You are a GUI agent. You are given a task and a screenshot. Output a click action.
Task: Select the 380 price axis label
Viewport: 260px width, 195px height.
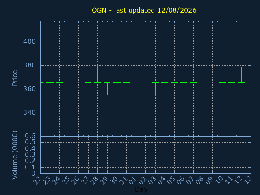(29, 65)
